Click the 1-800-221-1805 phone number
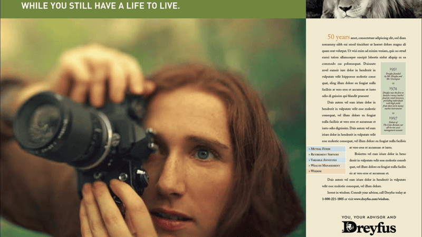 [333, 199]
